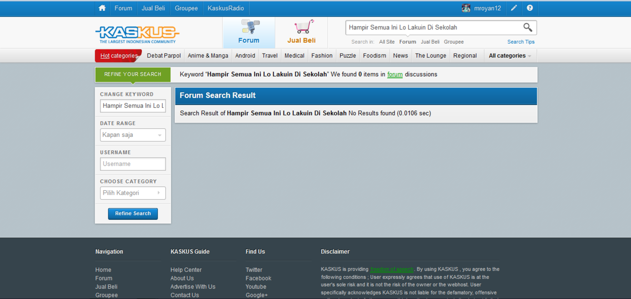The height and width of the screenshot is (299, 631).
Task: Set search scope to Jual Beli
Action: [430, 42]
